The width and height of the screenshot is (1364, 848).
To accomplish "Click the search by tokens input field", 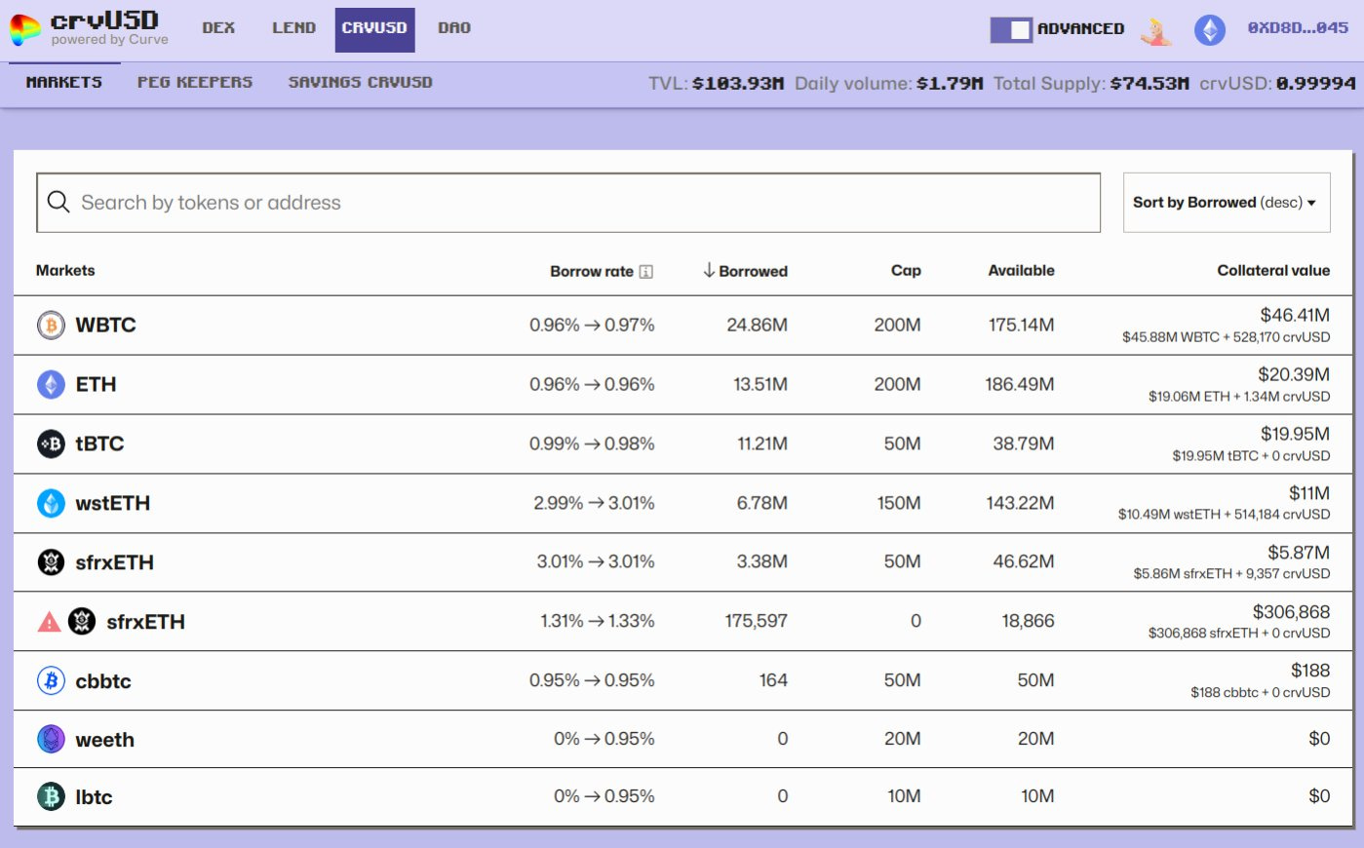I will (x=568, y=203).
